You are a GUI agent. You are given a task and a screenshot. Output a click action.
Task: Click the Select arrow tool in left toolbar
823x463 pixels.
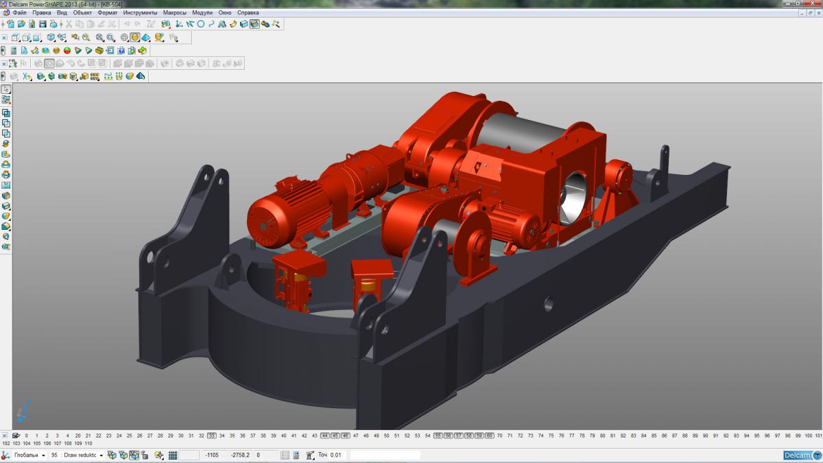6,89
